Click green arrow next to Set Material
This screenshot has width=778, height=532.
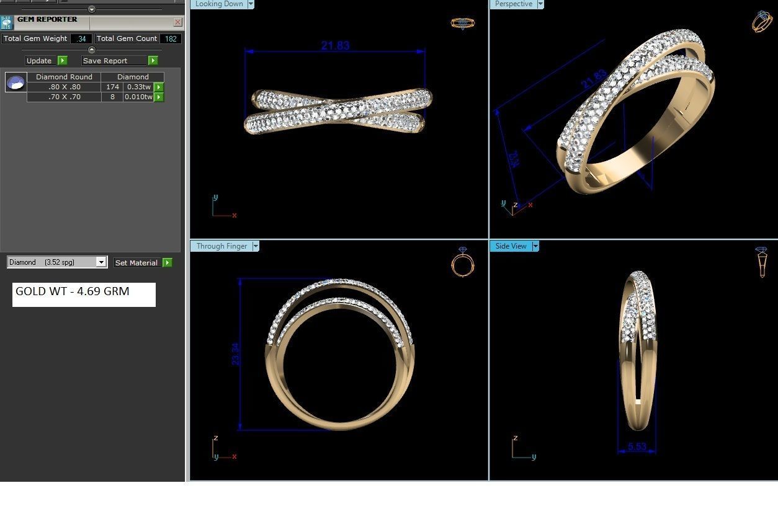(x=167, y=263)
